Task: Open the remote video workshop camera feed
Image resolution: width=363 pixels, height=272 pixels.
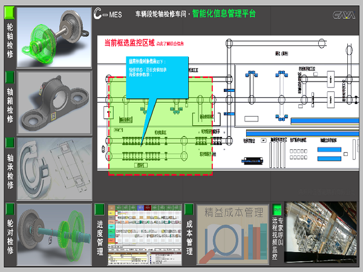Action: click(x=321, y=232)
